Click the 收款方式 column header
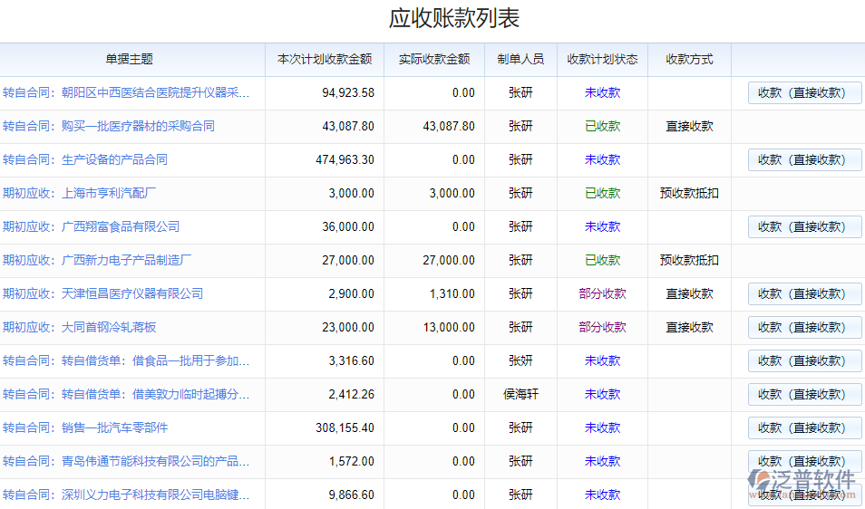Screen dimensions: 865x509 (690, 60)
